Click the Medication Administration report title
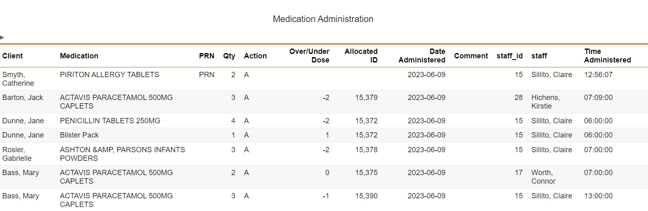This screenshot has width=648, height=211. [323, 19]
